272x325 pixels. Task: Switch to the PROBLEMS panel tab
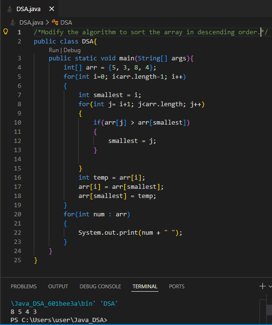tap(24, 286)
